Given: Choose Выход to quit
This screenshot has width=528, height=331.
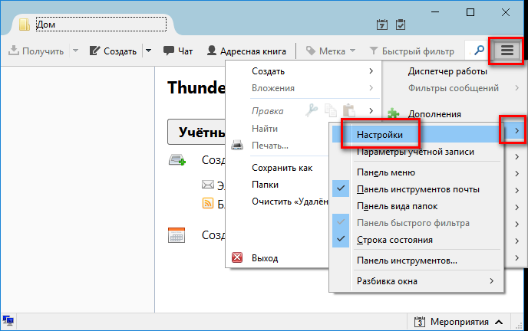Looking at the screenshot, I should pos(265,258).
